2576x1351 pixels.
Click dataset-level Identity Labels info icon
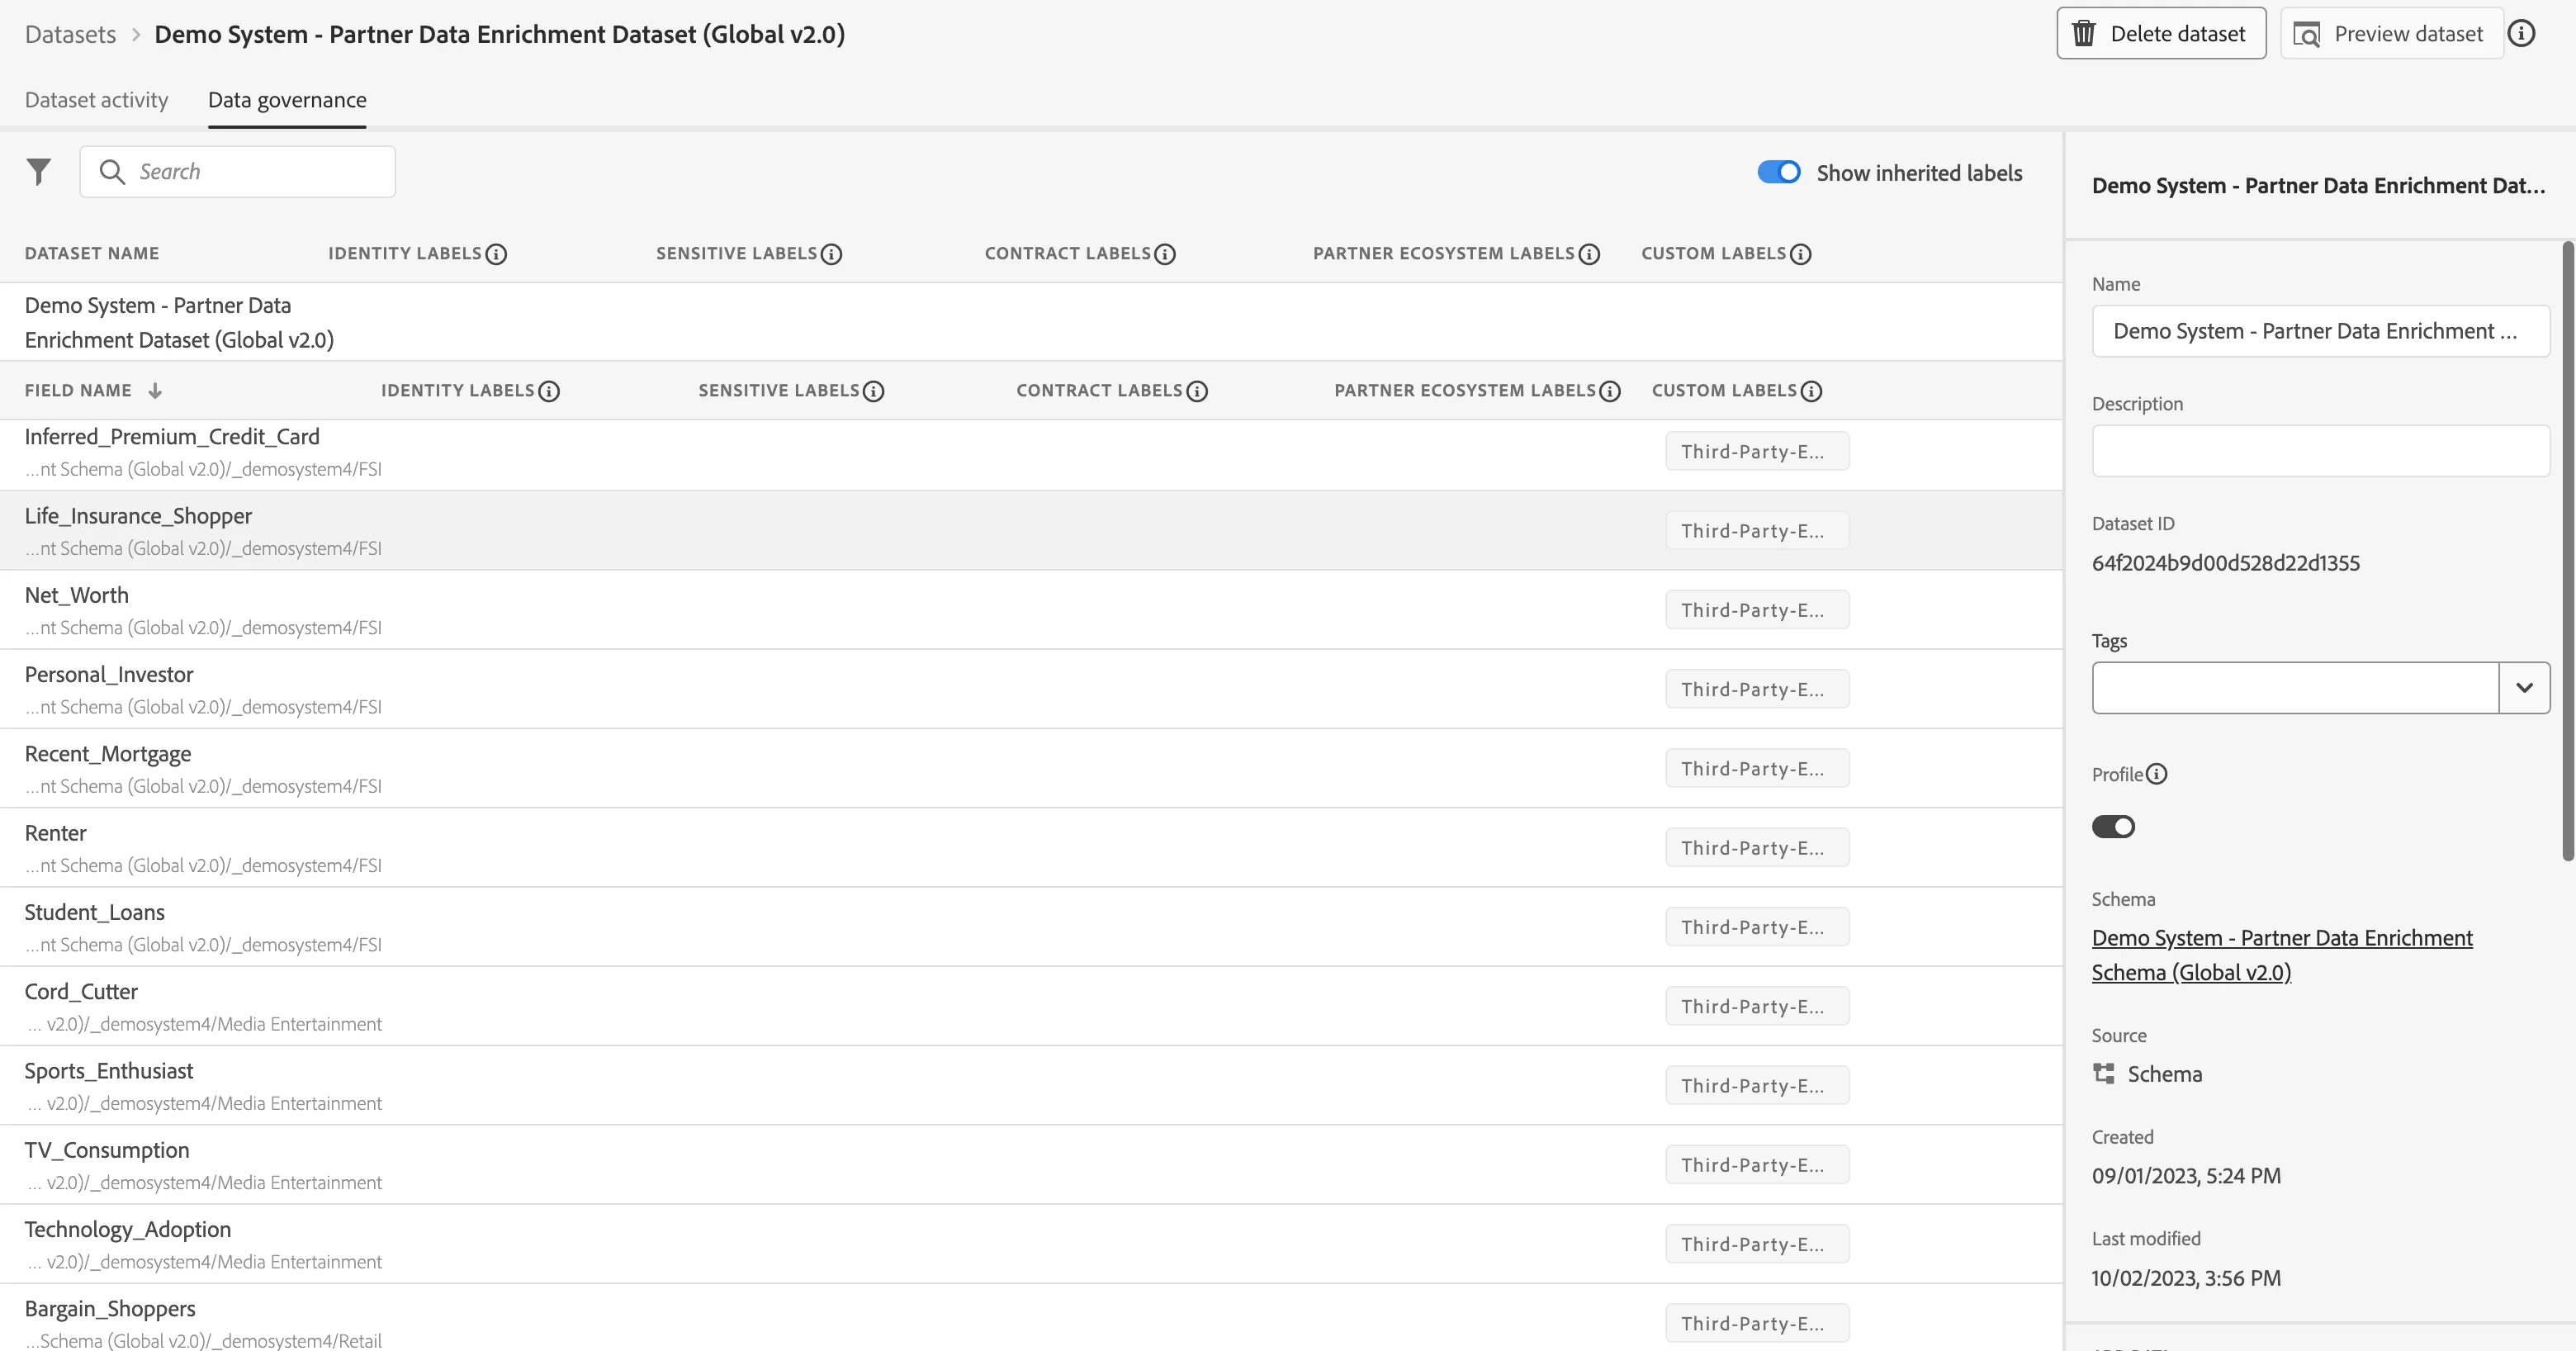496,254
